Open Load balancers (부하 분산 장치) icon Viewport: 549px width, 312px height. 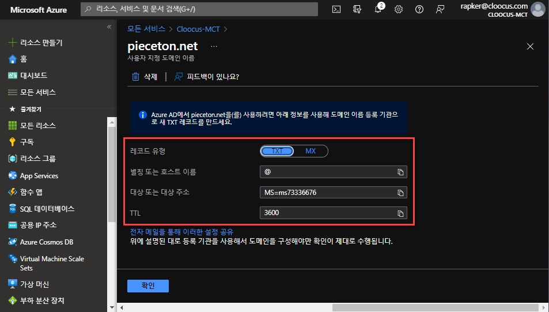point(13,300)
